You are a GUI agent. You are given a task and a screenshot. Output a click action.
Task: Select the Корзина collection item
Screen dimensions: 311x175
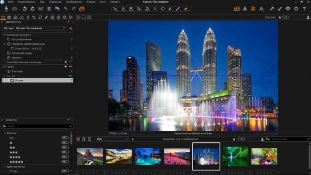click(16, 57)
